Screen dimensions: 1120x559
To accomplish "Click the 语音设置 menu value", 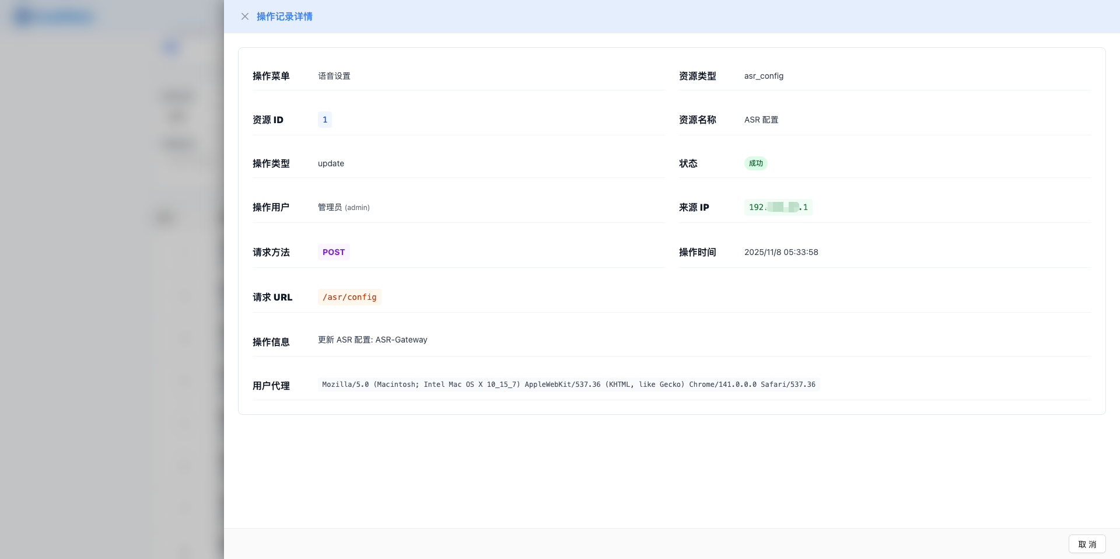I will click(334, 76).
